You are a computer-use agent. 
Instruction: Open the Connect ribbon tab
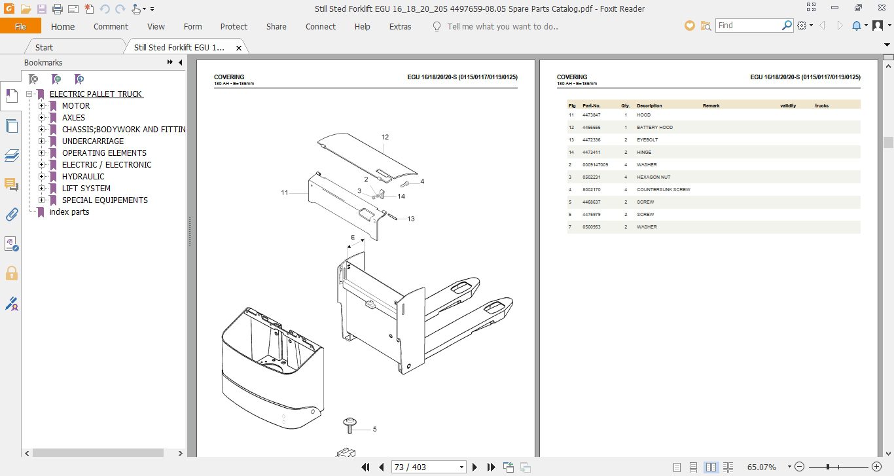[x=321, y=27]
